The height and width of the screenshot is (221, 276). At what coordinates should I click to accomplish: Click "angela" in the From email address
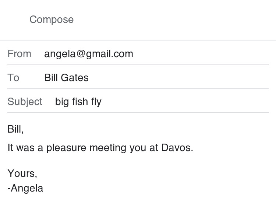coord(60,54)
